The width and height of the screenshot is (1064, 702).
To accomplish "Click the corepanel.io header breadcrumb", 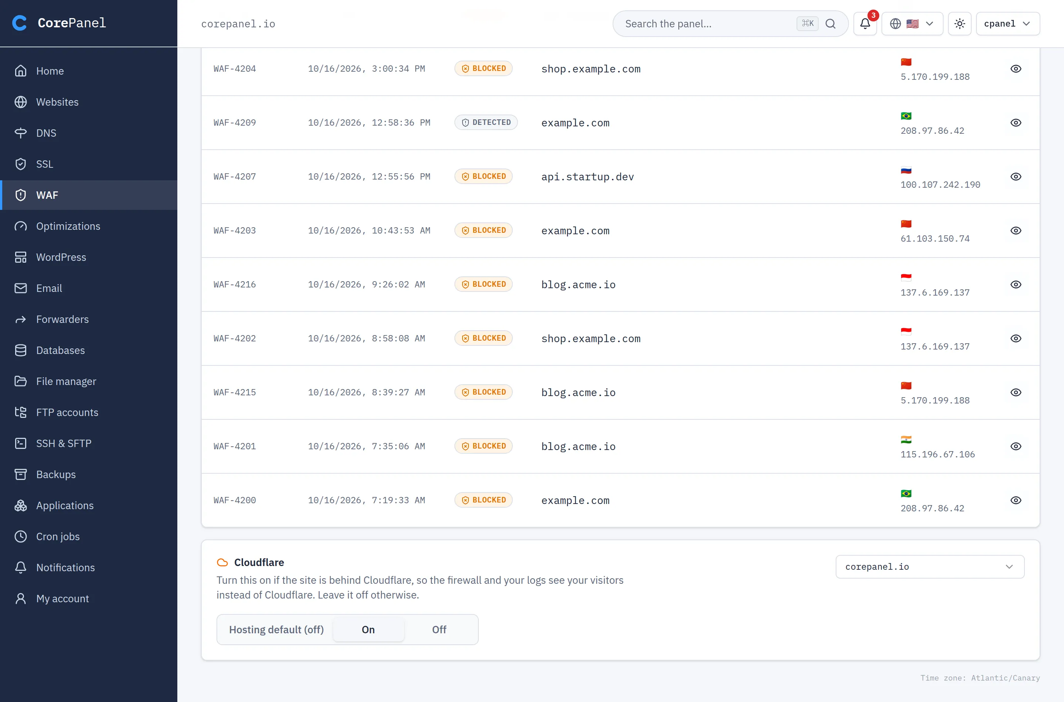I will coord(238,24).
